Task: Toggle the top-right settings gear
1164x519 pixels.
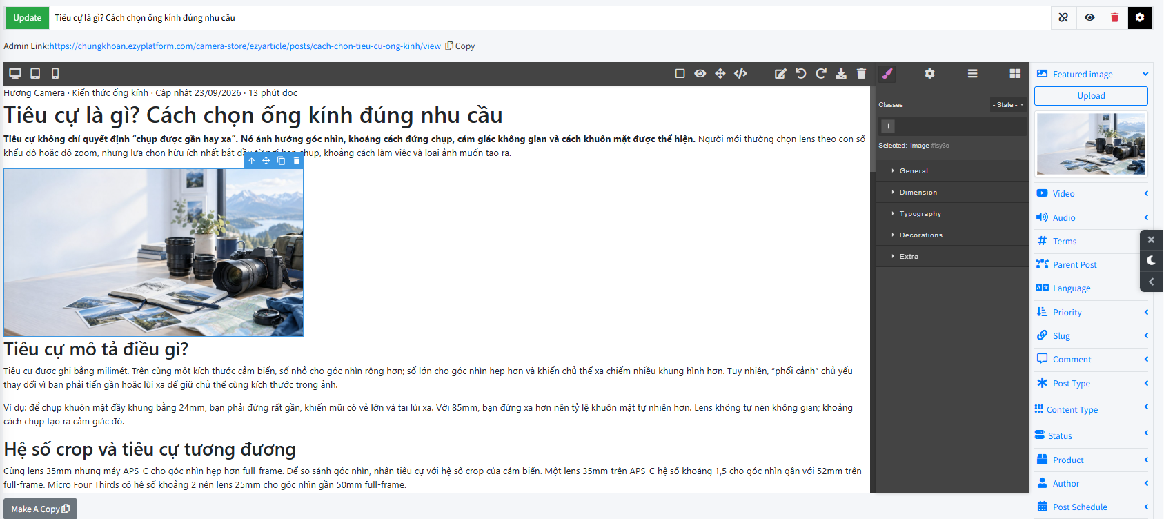Action: click(1140, 18)
